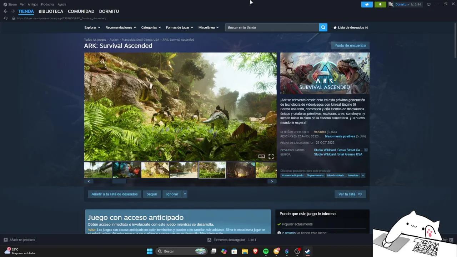The width and height of the screenshot is (457, 257).
Task: Click the plus to add a tag
Action: coord(363,176)
